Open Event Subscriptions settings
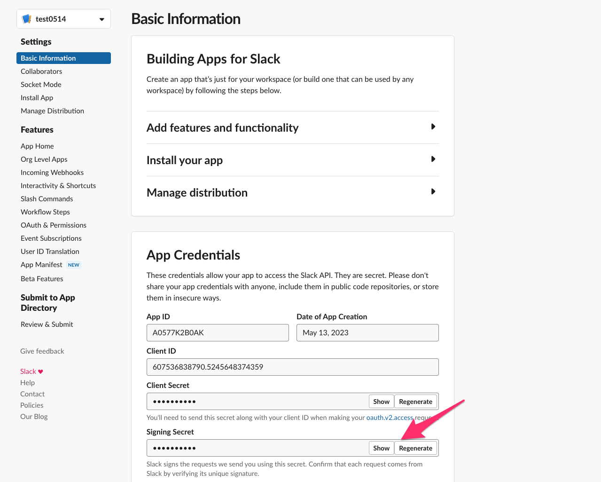This screenshot has width=601, height=482. point(51,238)
